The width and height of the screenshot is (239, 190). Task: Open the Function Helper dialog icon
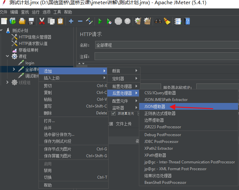click(178, 21)
